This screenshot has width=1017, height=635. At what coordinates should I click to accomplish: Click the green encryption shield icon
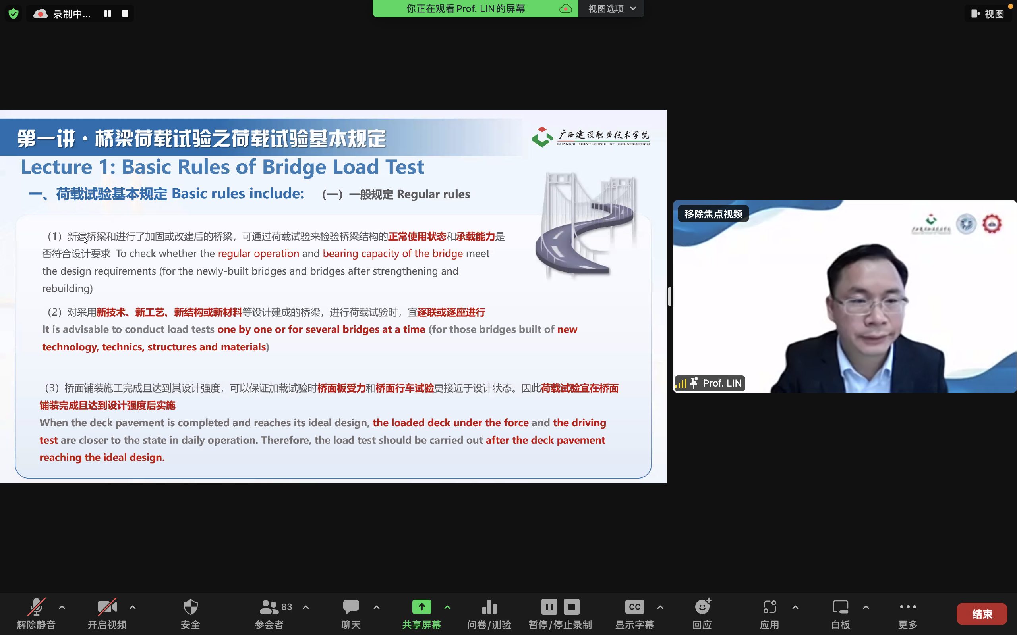14,13
